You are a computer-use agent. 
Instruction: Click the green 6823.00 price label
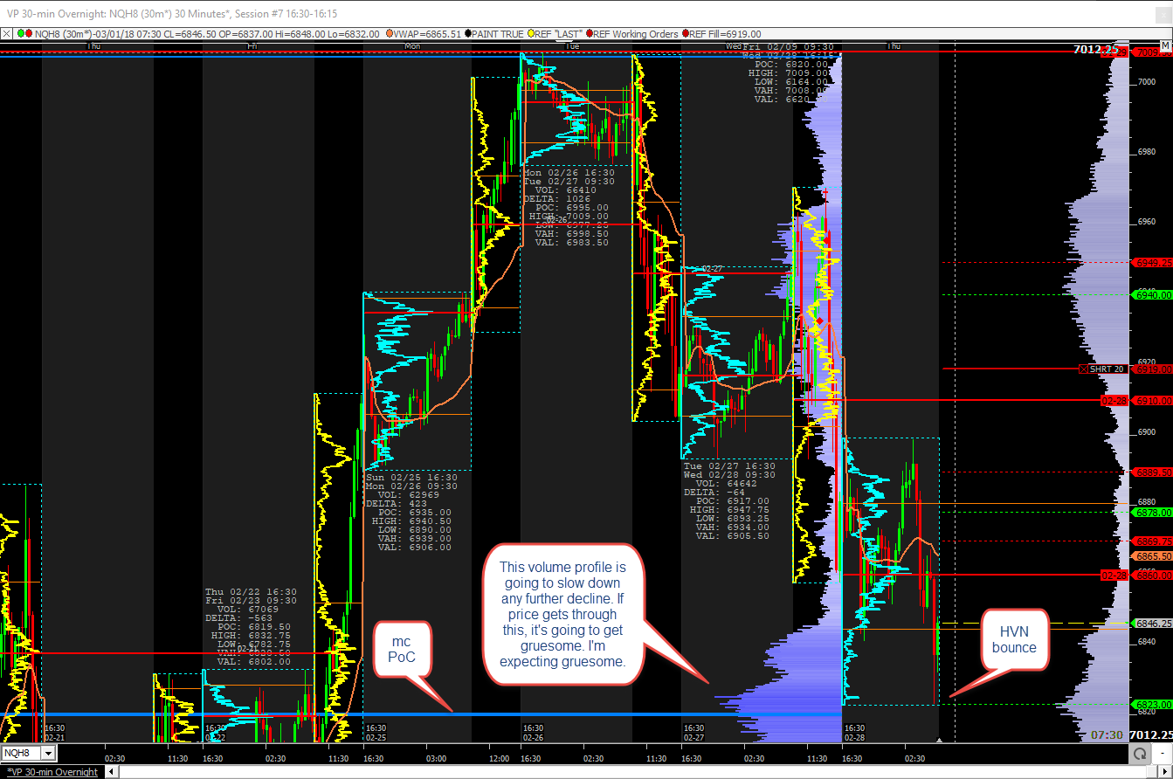(1151, 704)
